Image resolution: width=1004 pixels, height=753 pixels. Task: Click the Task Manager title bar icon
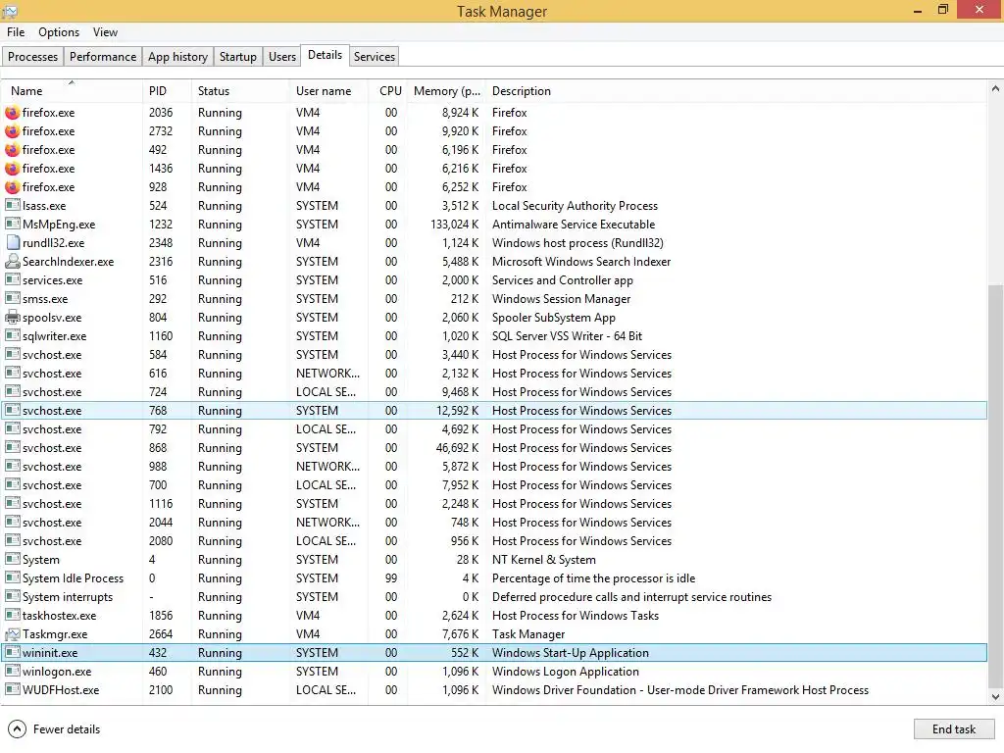pos(10,11)
